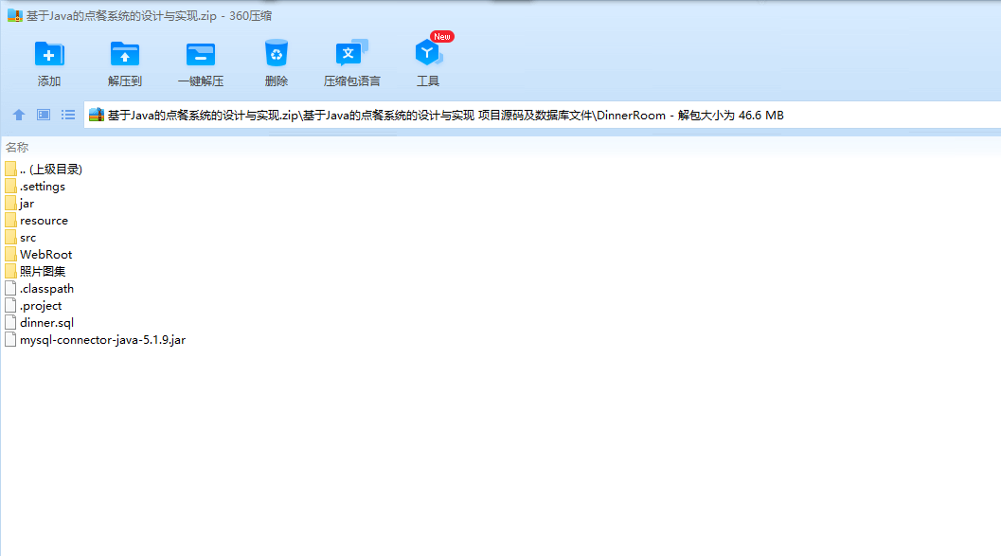Select the .settings folder icon
The image size is (1001, 556).
tap(10, 187)
